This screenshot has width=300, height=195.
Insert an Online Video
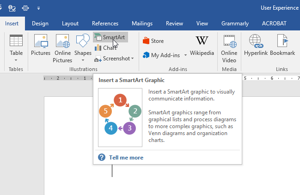click(x=229, y=48)
